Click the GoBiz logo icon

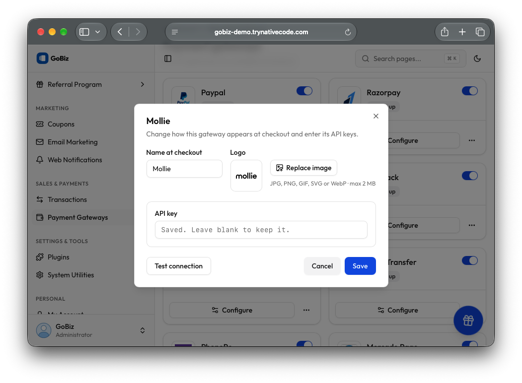point(42,58)
